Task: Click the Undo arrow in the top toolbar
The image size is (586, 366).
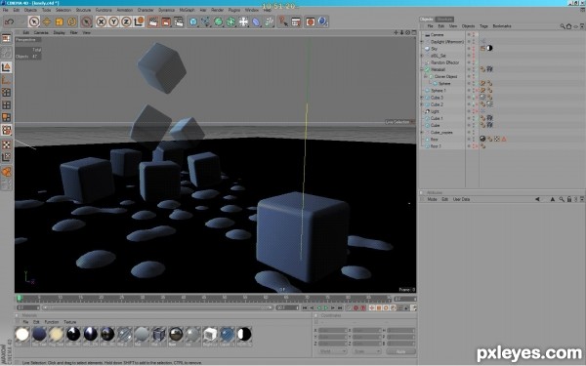Action: [x=9, y=21]
